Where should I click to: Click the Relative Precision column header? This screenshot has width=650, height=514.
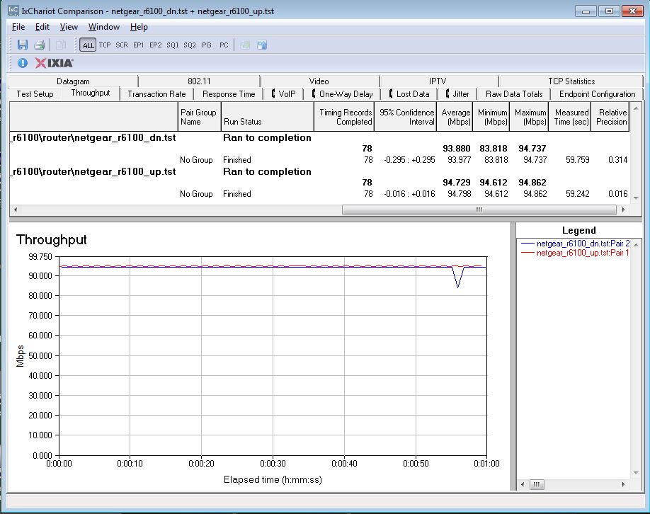point(610,117)
